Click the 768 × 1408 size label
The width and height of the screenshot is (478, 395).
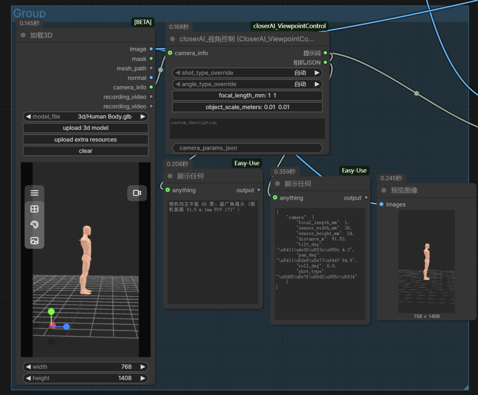(427, 316)
